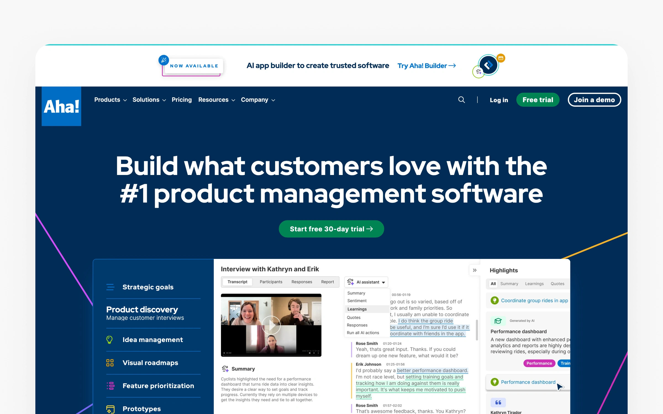663x414 pixels.
Task: Click the party popper icon on Now Available badge
Action: click(x=164, y=60)
